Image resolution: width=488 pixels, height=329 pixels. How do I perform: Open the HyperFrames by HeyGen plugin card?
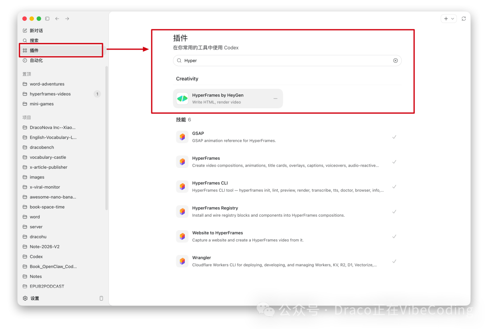[x=228, y=98]
